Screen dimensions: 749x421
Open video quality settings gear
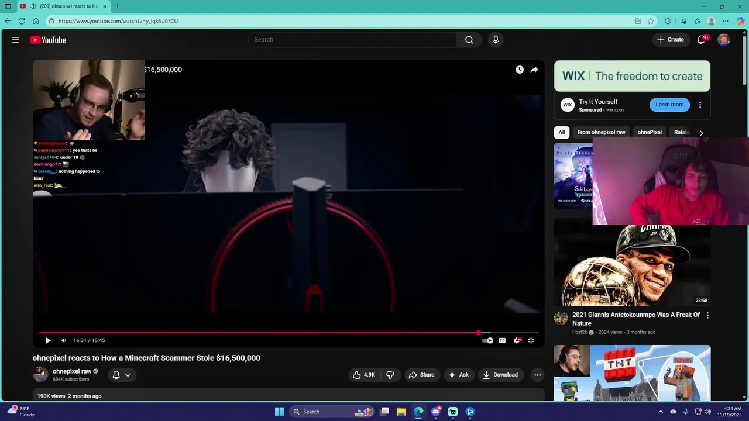tap(517, 340)
